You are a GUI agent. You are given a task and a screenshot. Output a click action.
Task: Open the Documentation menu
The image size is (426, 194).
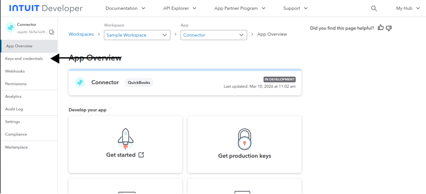tap(125, 8)
